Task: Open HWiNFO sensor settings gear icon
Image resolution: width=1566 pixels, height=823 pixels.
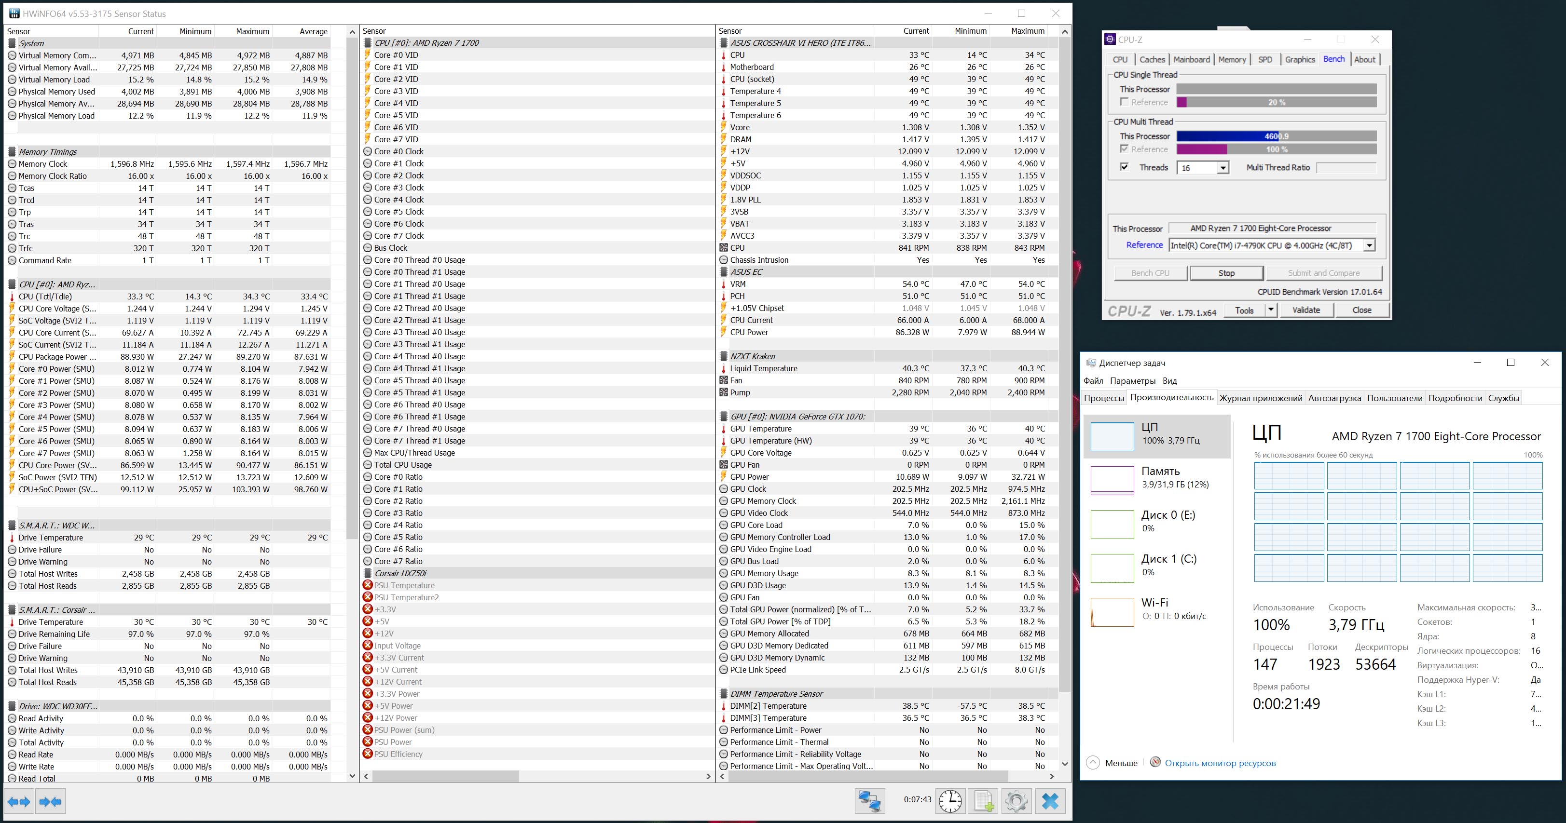Action: pos(1017,801)
